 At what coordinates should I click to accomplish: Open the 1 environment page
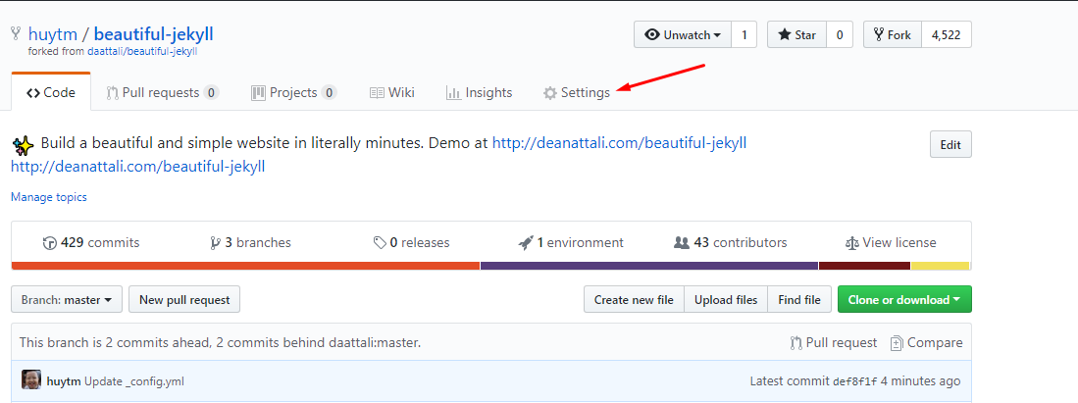pos(571,243)
